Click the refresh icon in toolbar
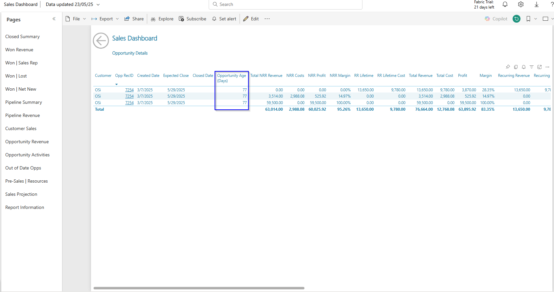The image size is (554, 292). (x=517, y=19)
